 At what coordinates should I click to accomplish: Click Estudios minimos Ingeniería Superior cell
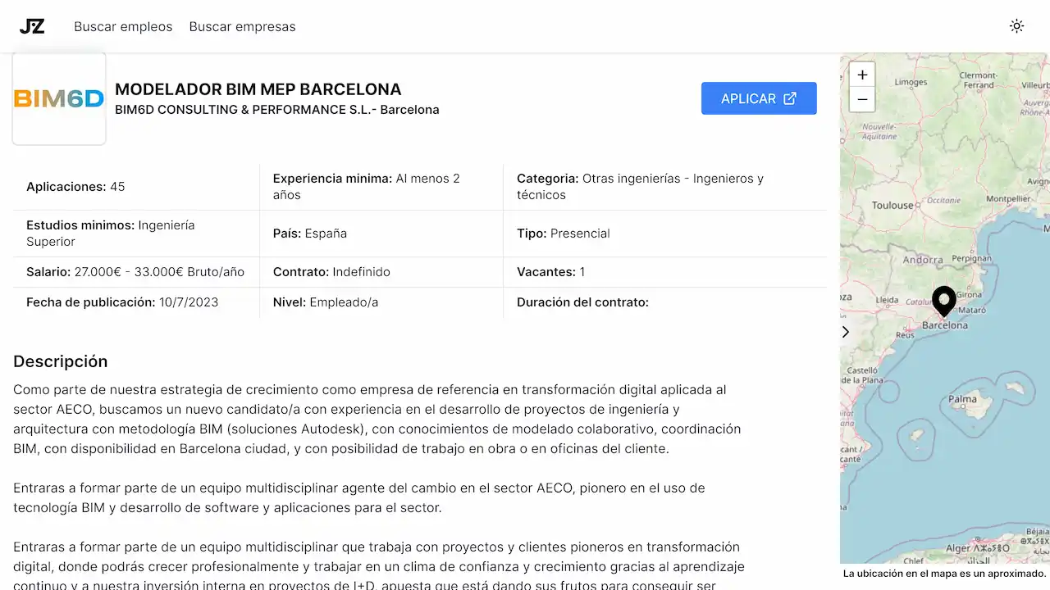(136, 234)
